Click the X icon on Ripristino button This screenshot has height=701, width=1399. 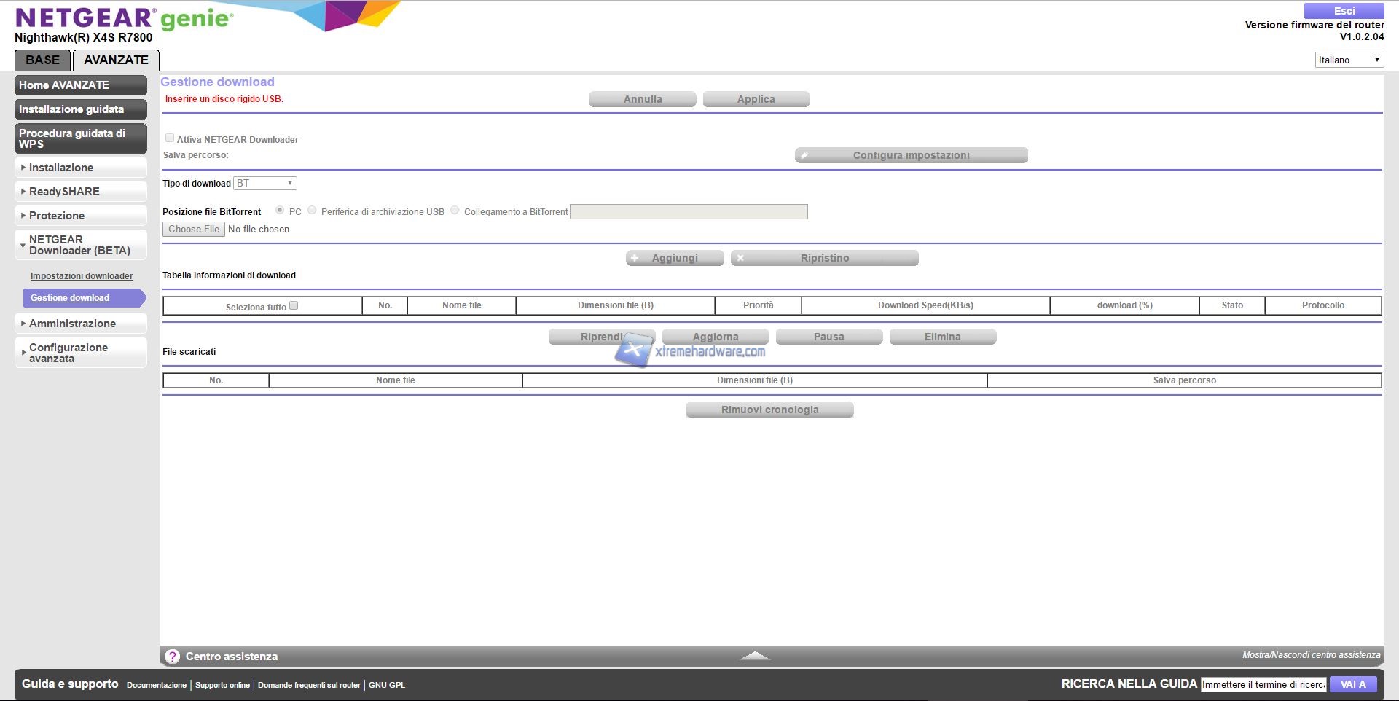coord(740,258)
